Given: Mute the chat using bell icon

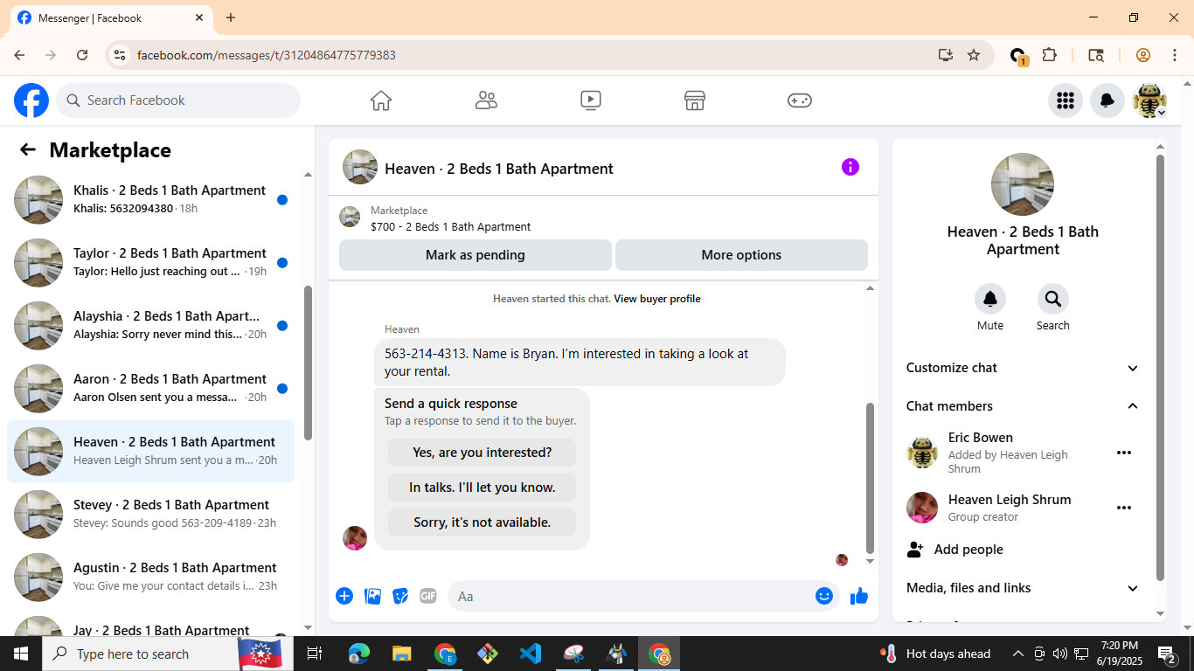Looking at the screenshot, I should click(x=990, y=300).
